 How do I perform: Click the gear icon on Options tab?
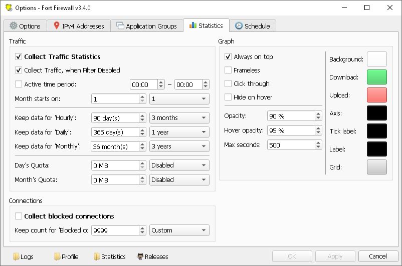(13, 26)
